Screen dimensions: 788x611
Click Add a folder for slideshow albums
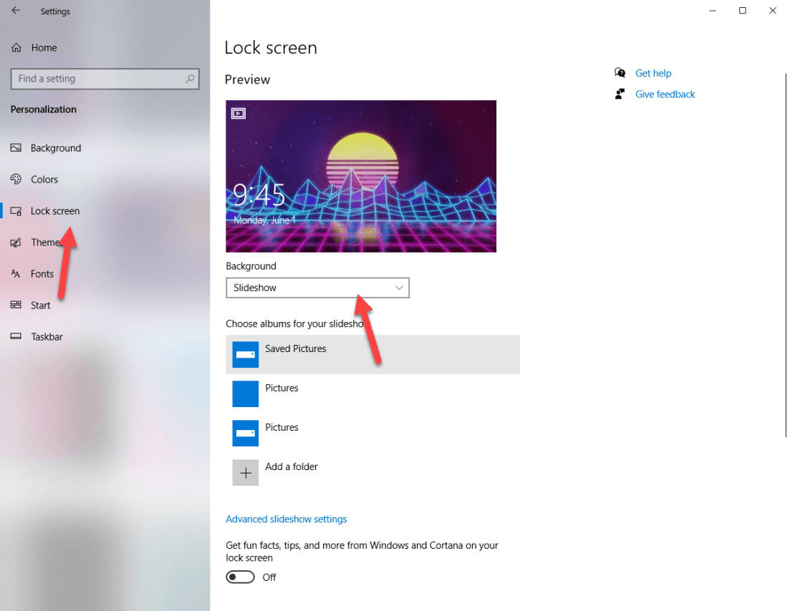(x=291, y=466)
